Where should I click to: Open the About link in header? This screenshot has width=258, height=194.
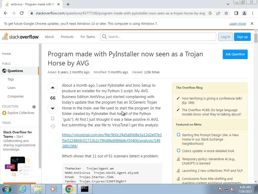click(x=49, y=37)
